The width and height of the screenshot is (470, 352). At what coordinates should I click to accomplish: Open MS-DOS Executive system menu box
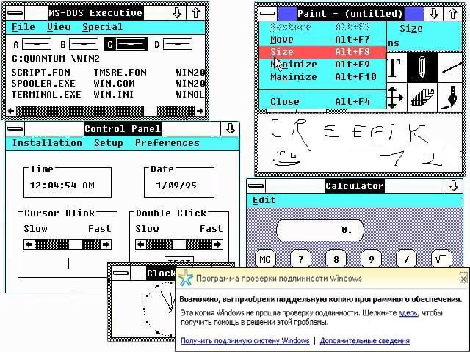tap(15, 13)
